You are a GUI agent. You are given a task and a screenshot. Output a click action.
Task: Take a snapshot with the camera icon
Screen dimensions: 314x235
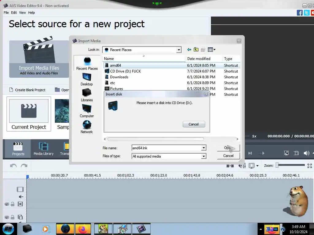[296, 153]
